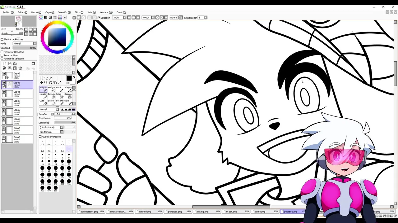Choose the magic wand tool
Image resolution: width=398 pixels, height=223 pixels.
click(x=50, y=78)
